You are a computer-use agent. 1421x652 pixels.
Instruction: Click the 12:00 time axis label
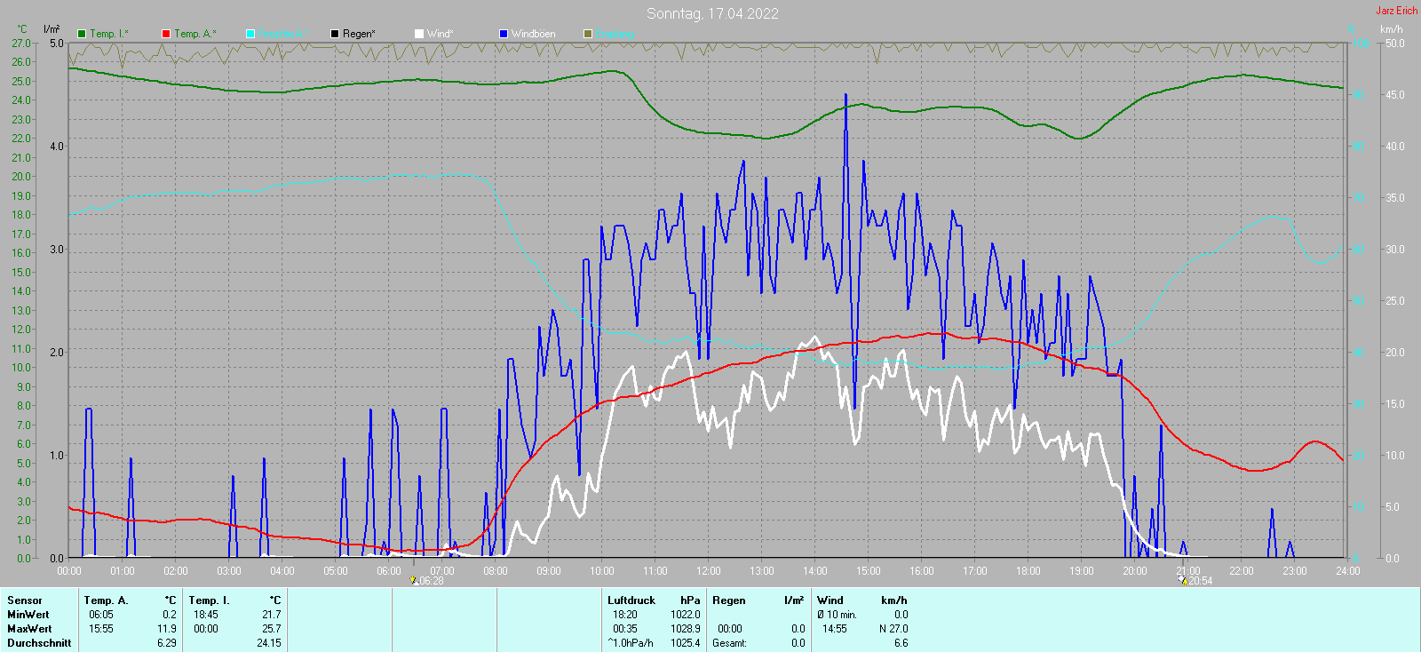pos(709,571)
